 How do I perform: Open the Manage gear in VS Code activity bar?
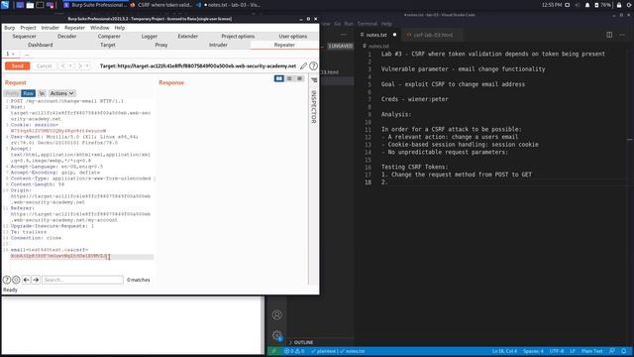pyautogui.click(x=277, y=335)
